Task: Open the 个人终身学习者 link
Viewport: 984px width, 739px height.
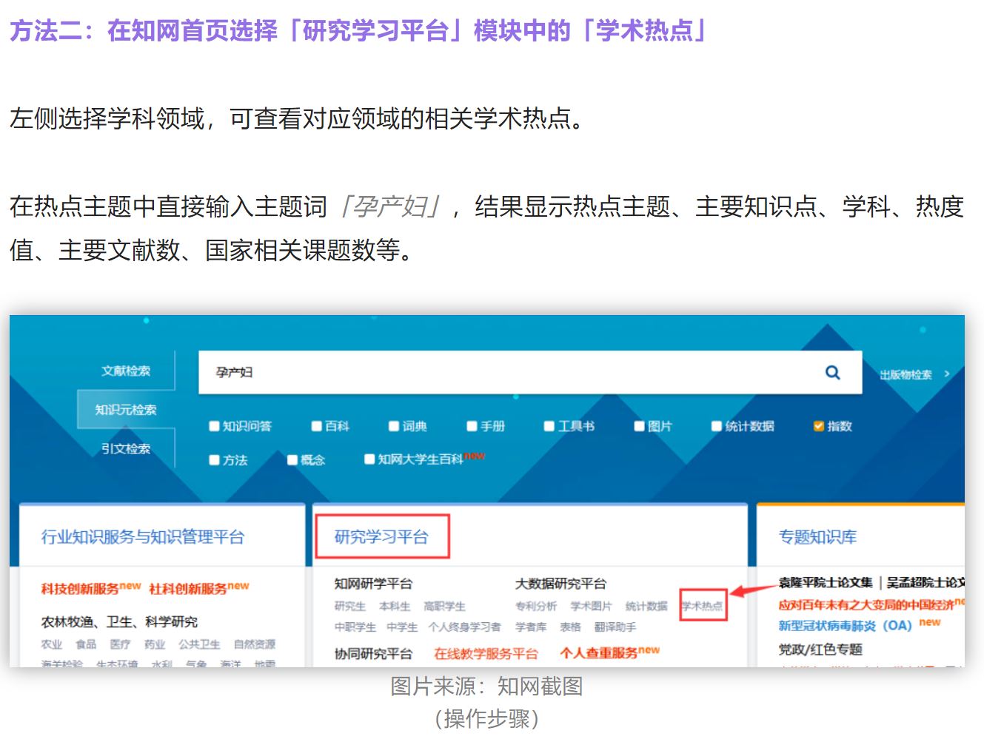Action: [464, 627]
